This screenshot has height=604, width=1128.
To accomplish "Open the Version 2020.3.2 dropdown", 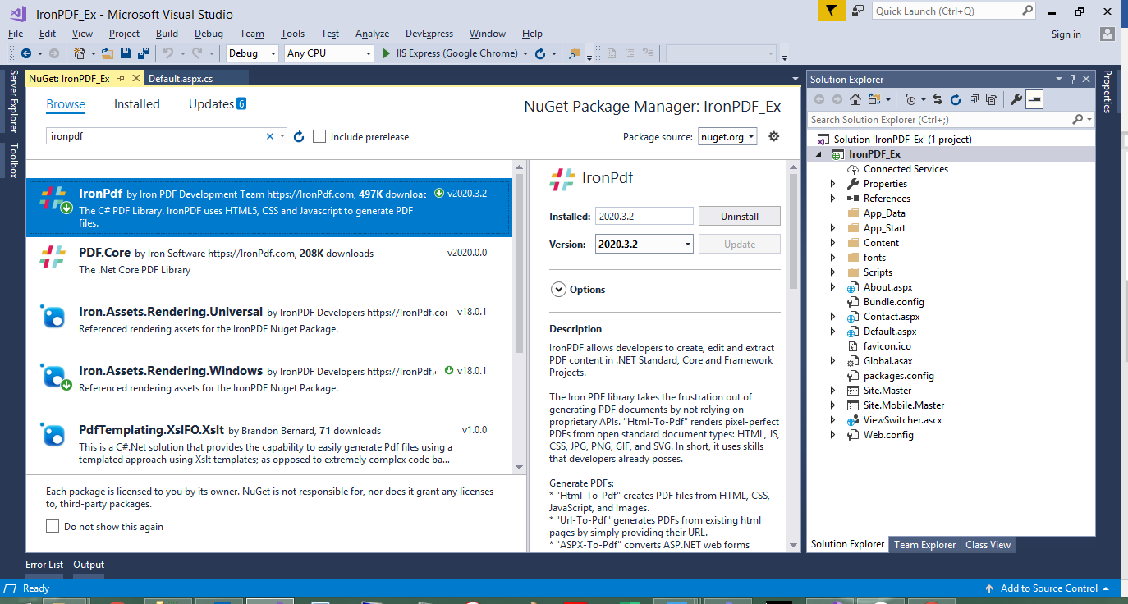I will tap(644, 244).
